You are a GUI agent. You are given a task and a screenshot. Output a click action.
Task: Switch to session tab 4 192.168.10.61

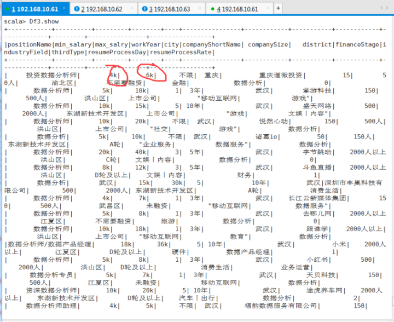240,9
